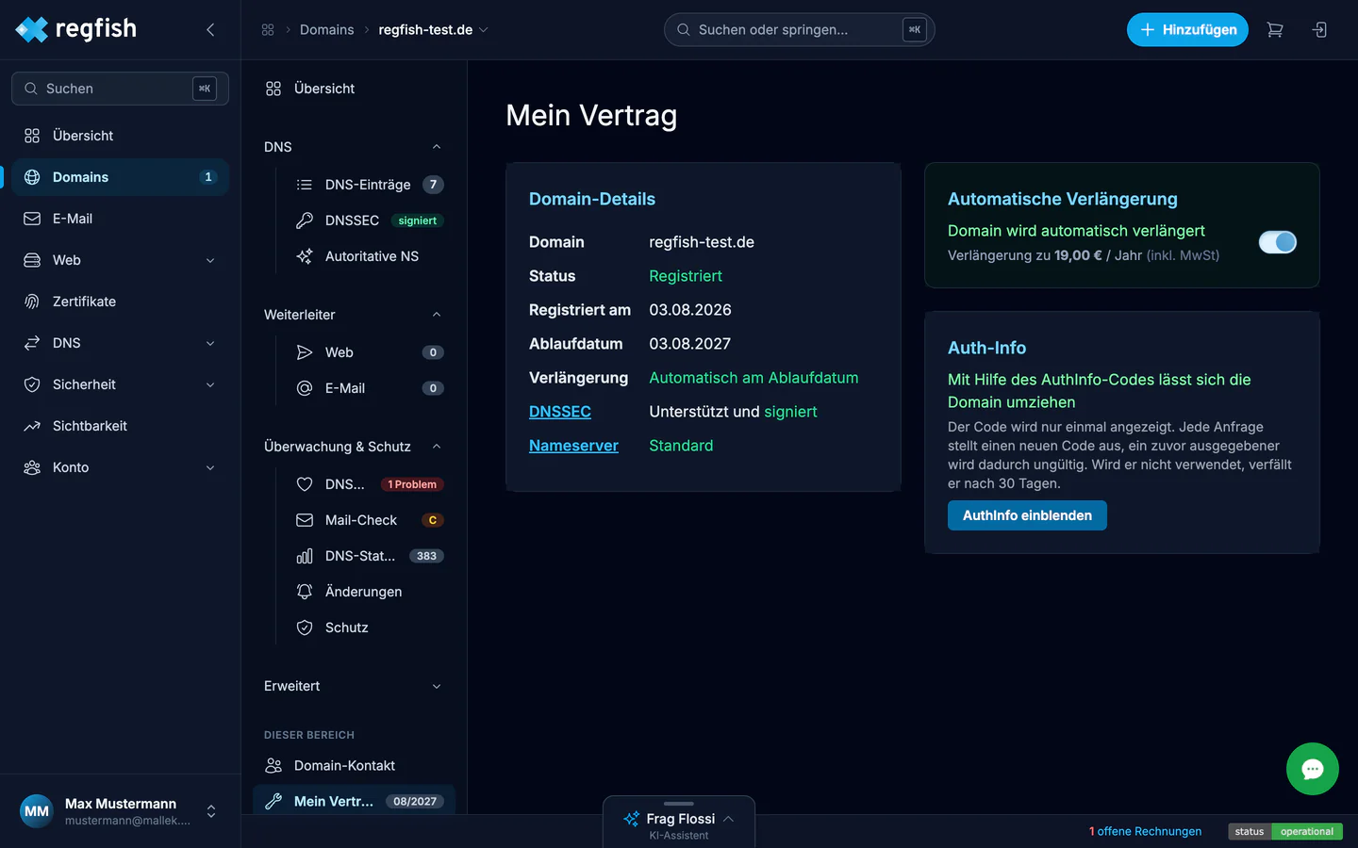Open the shopping cart

tap(1275, 30)
